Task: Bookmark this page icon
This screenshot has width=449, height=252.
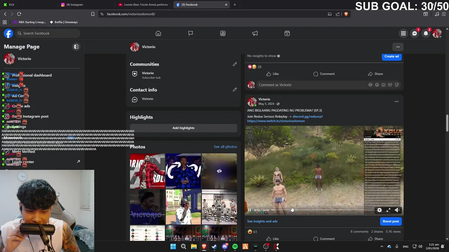Action: click(93, 14)
